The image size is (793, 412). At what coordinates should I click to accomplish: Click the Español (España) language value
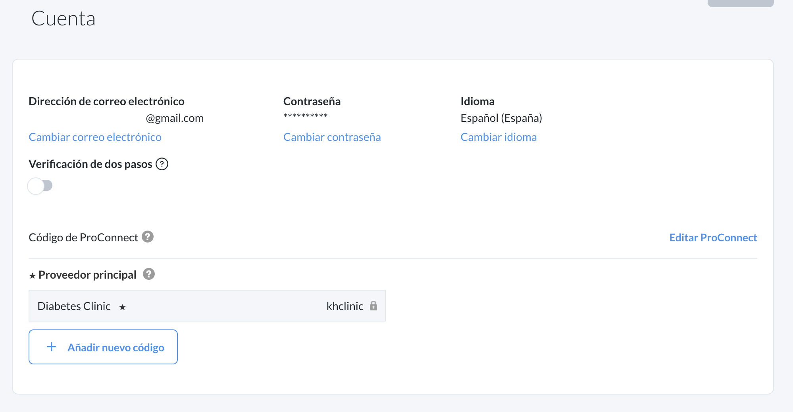pyautogui.click(x=501, y=118)
